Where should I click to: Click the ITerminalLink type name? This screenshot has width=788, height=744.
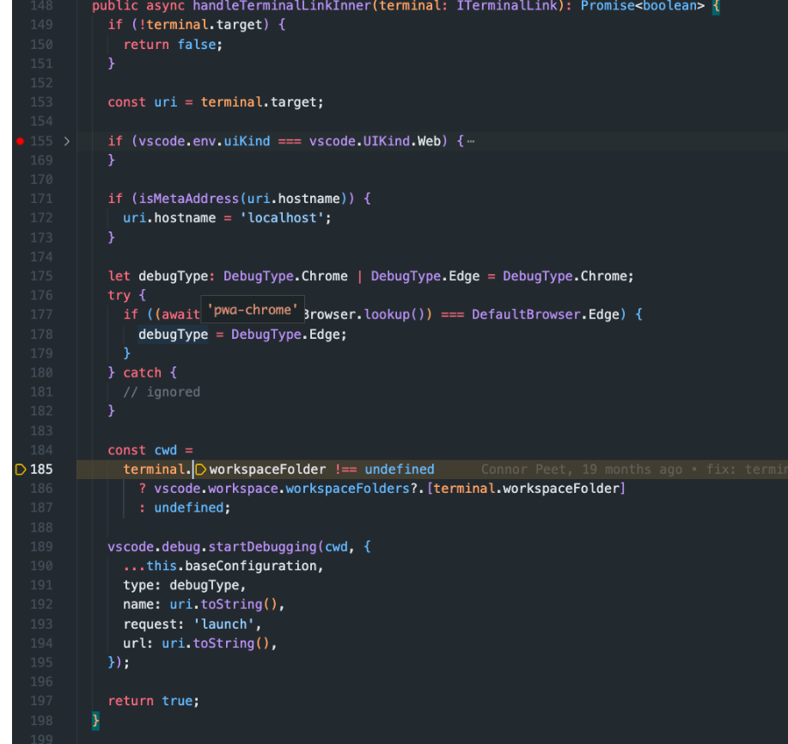pyautogui.click(x=507, y=6)
